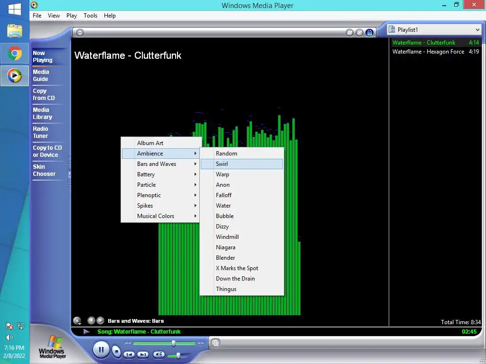Select the Dizzy visualization
The width and height of the screenshot is (486, 364).
(242, 227)
